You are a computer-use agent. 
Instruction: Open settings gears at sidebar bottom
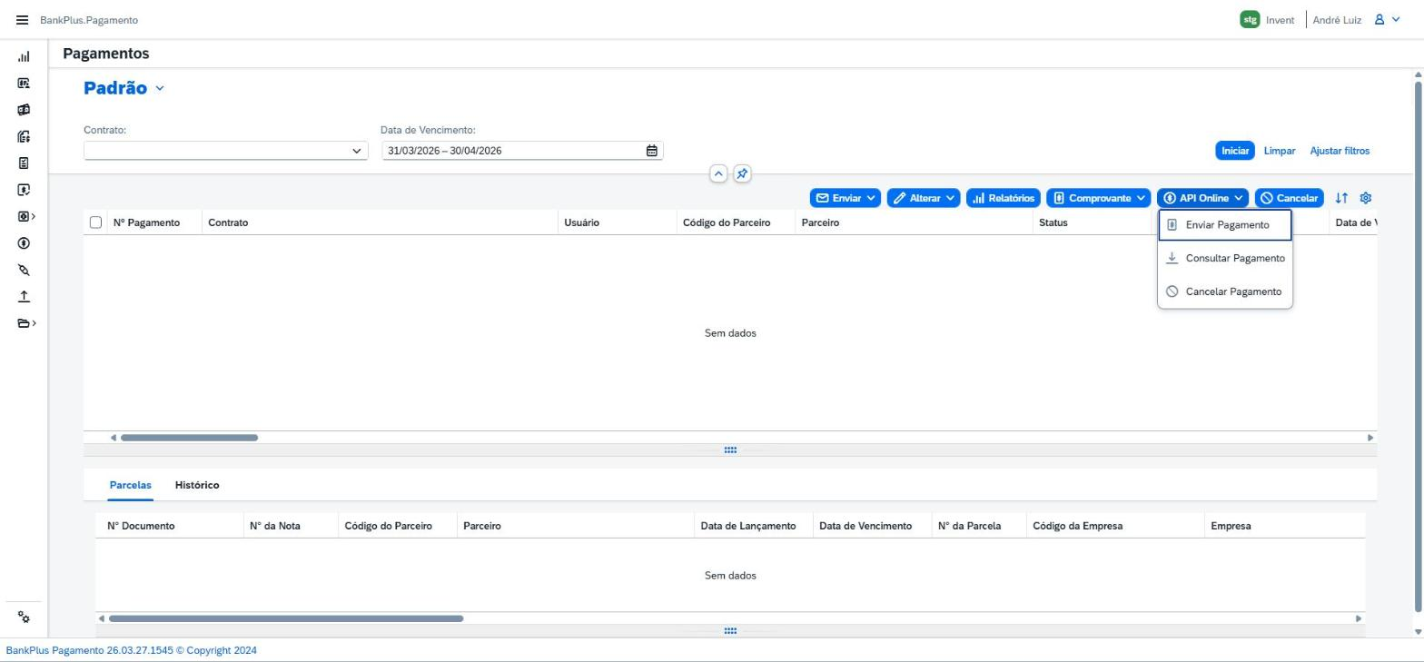click(x=24, y=618)
